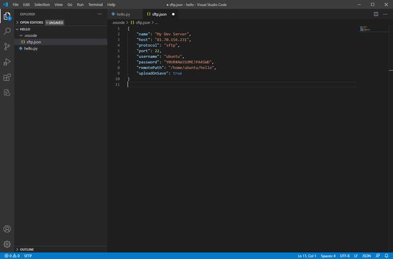
Task: Click the sftp.json braces icon in breadcrumb
Action: click(x=133, y=23)
